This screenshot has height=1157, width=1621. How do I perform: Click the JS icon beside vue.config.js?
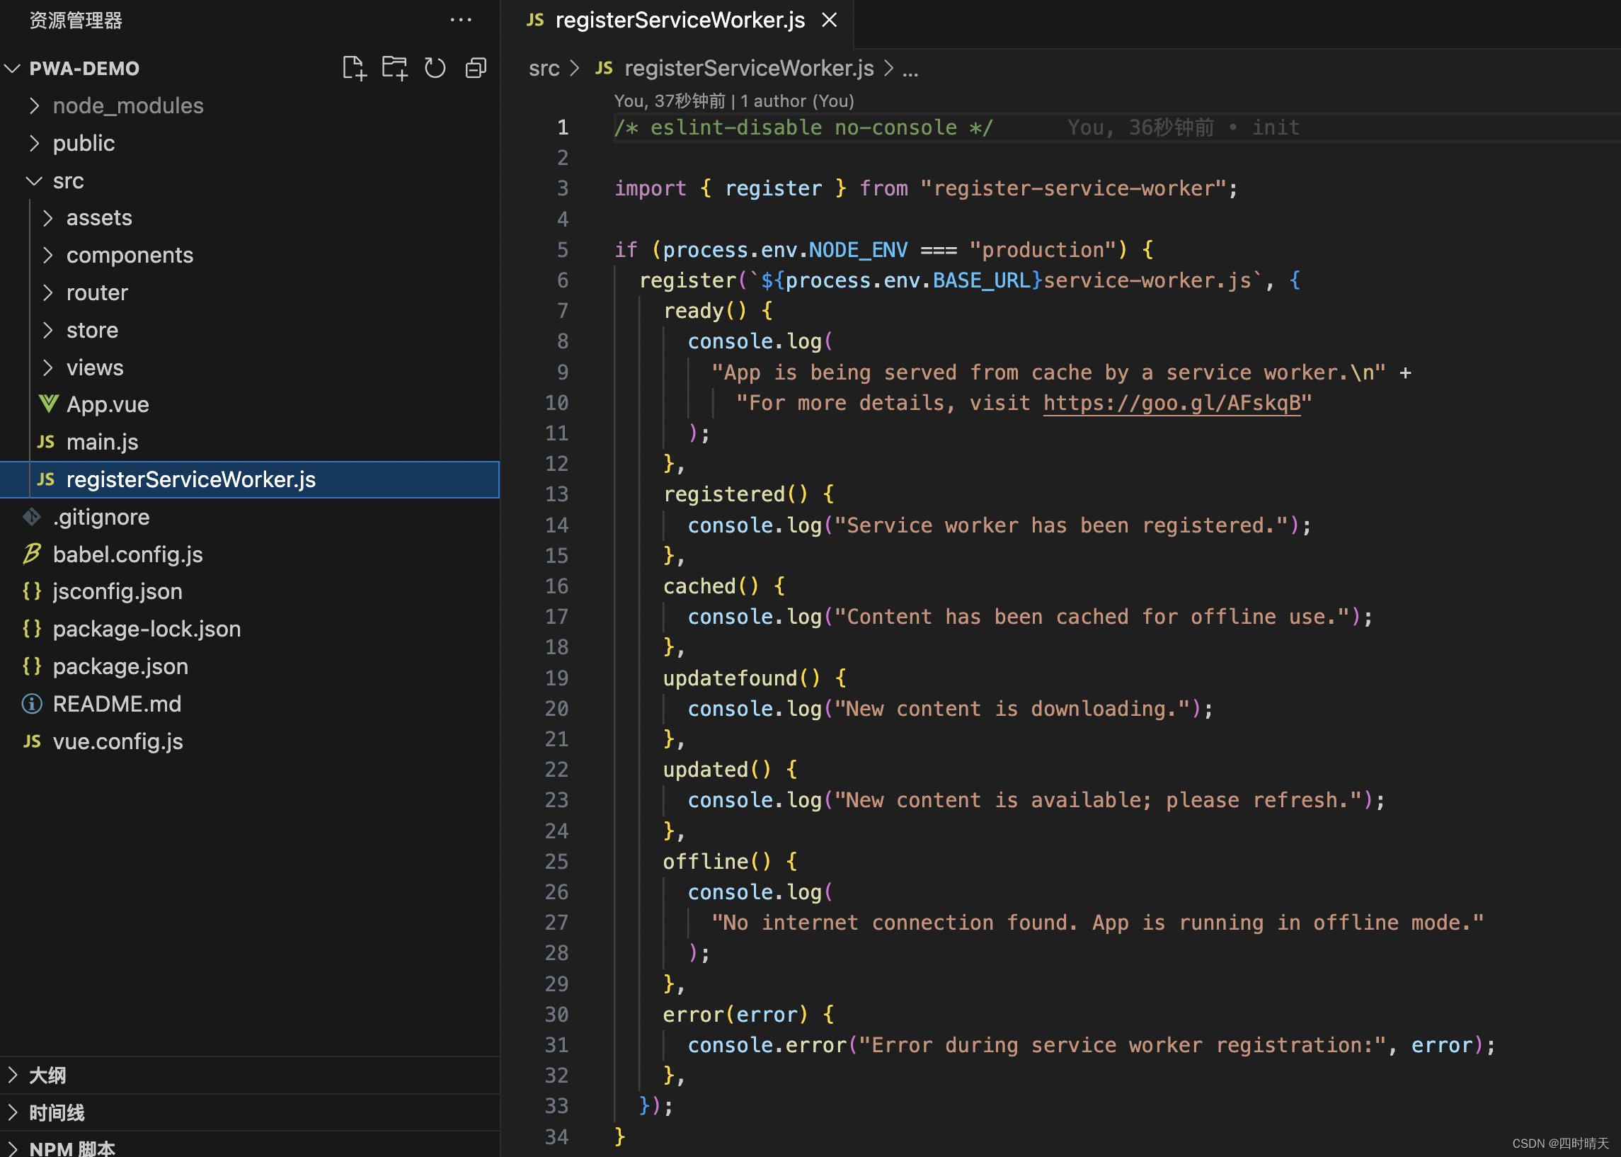tap(32, 741)
